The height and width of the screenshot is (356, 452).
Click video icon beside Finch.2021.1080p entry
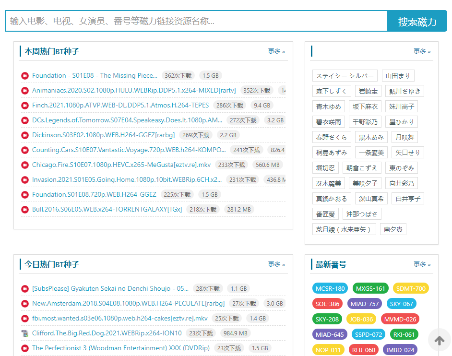click(25, 106)
